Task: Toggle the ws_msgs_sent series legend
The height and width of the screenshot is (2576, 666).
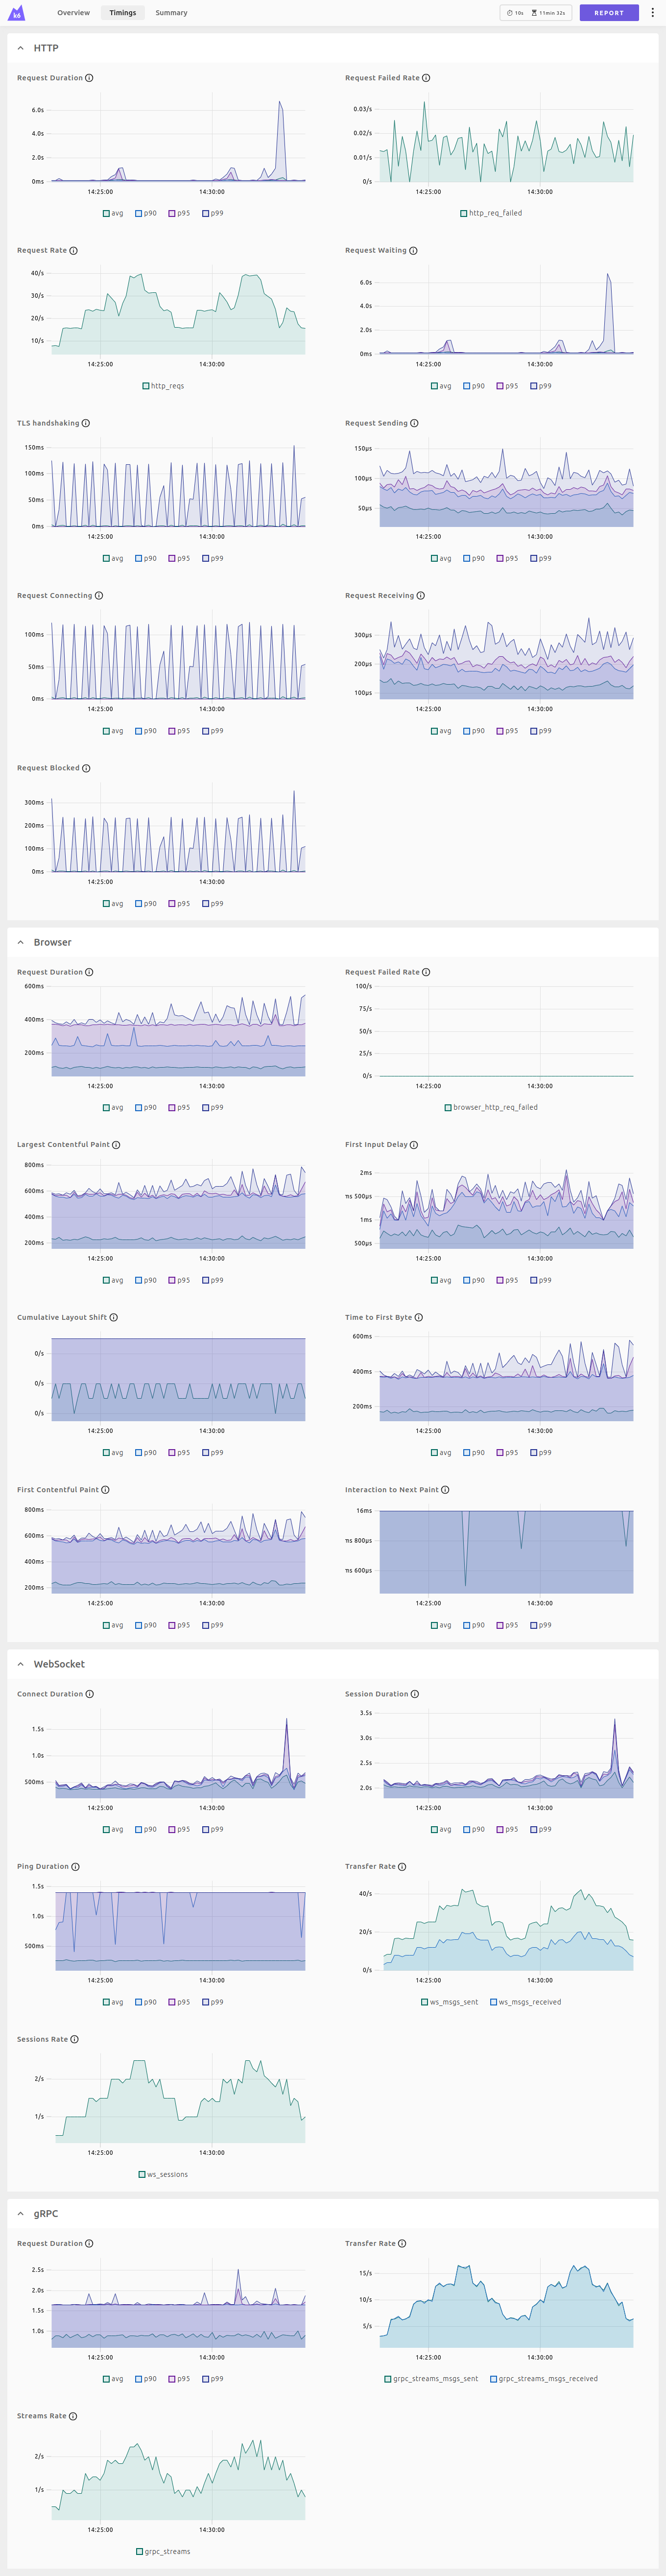Action: click(x=449, y=2002)
